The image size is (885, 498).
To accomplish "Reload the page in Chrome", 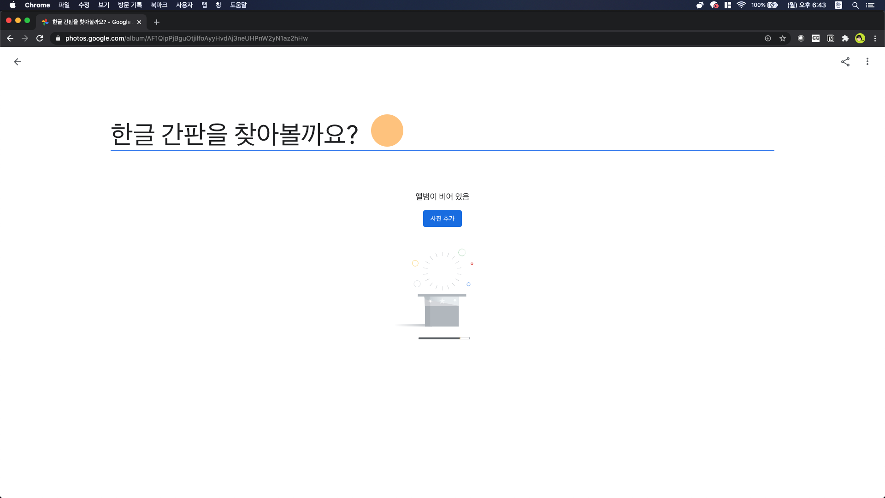I will pos(40,38).
